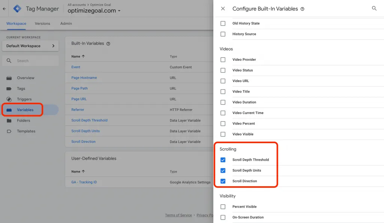Enable the Video Current Time checkbox
Image resolution: width=384 pixels, height=223 pixels.
(223, 113)
